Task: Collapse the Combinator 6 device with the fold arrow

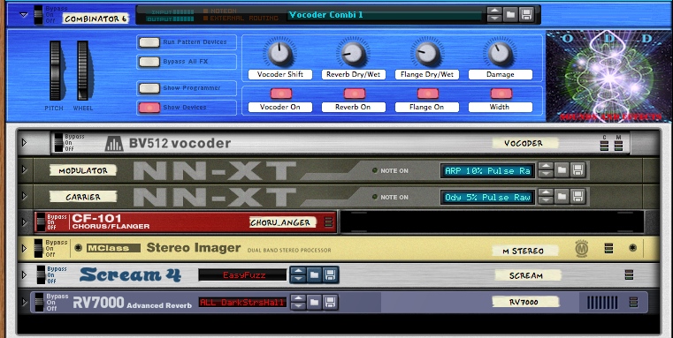Action: pos(24,15)
